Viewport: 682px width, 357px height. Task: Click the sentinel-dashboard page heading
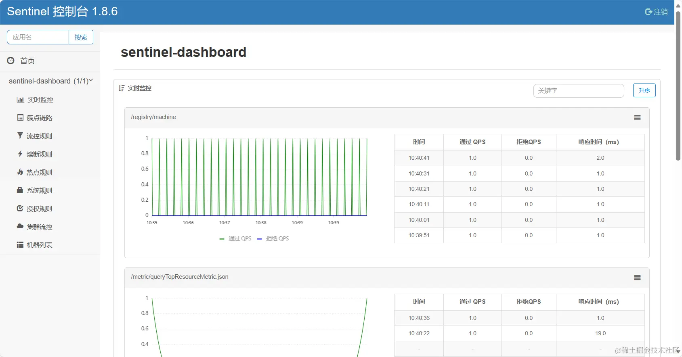(183, 52)
